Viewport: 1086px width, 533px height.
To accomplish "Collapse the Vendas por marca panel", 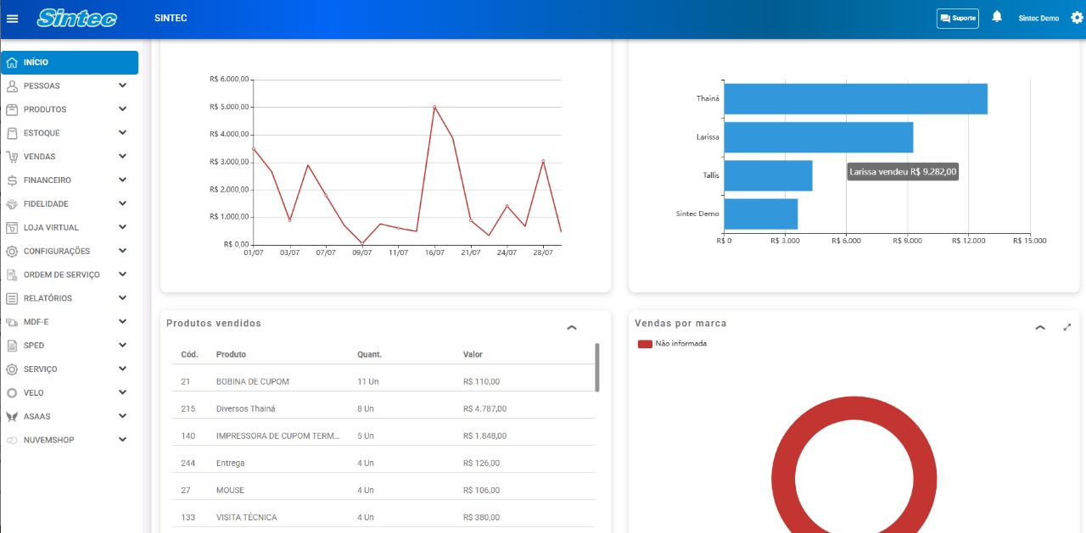I will 1040,328.
